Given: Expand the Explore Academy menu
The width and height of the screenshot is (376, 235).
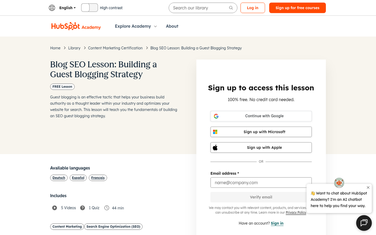Looking at the screenshot, I should click(136, 26).
